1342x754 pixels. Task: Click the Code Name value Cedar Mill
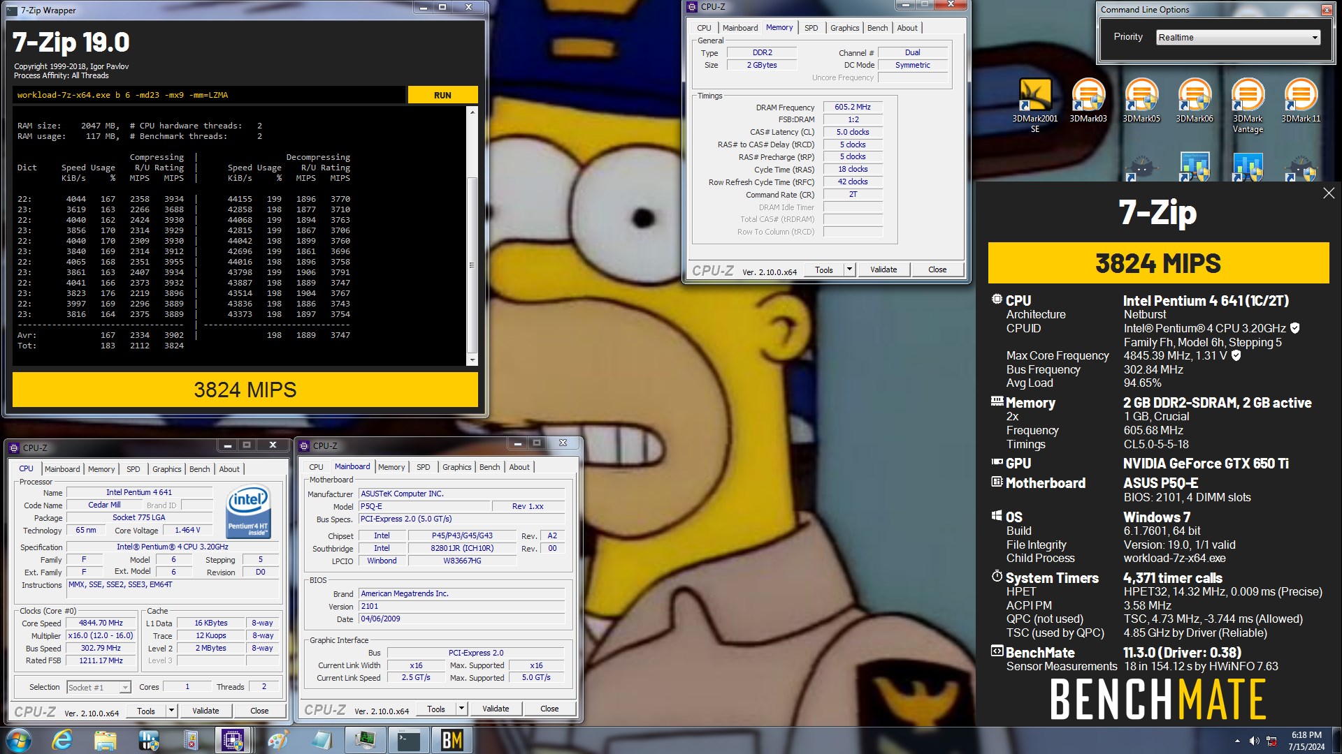click(104, 505)
